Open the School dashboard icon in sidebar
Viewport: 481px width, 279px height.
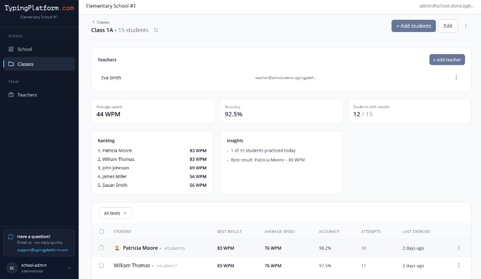(11, 49)
